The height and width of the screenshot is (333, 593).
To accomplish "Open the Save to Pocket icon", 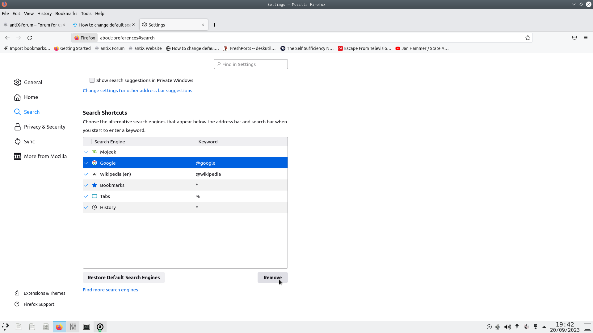I will click(x=574, y=38).
